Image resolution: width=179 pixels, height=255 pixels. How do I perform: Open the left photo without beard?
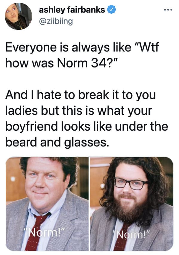[47, 204]
